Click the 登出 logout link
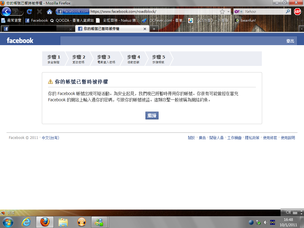304x228 pixels. point(290,41)
